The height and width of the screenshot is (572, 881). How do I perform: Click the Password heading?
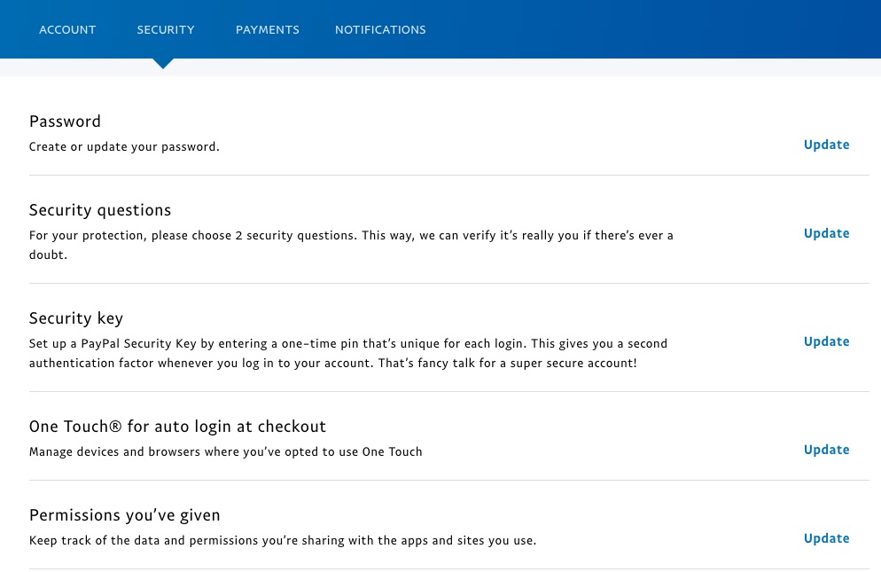click(x=66, y=121)
